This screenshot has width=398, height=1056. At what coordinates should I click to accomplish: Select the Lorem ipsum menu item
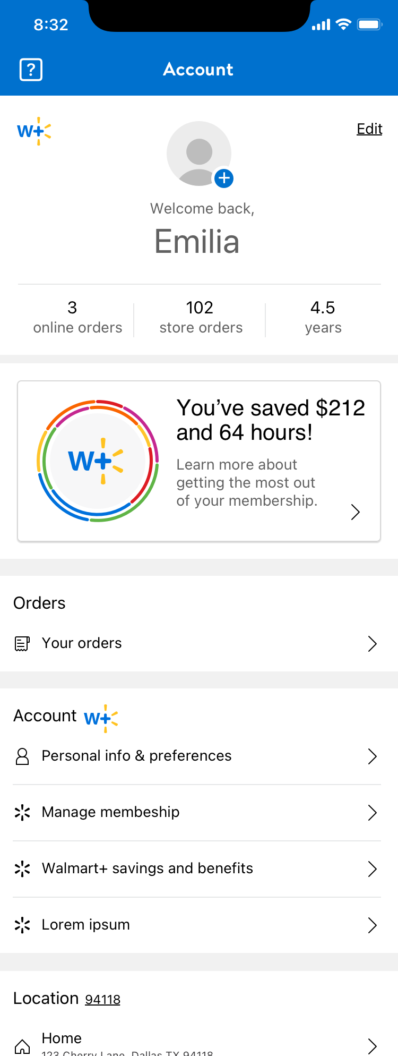click(x=197, y=925)
